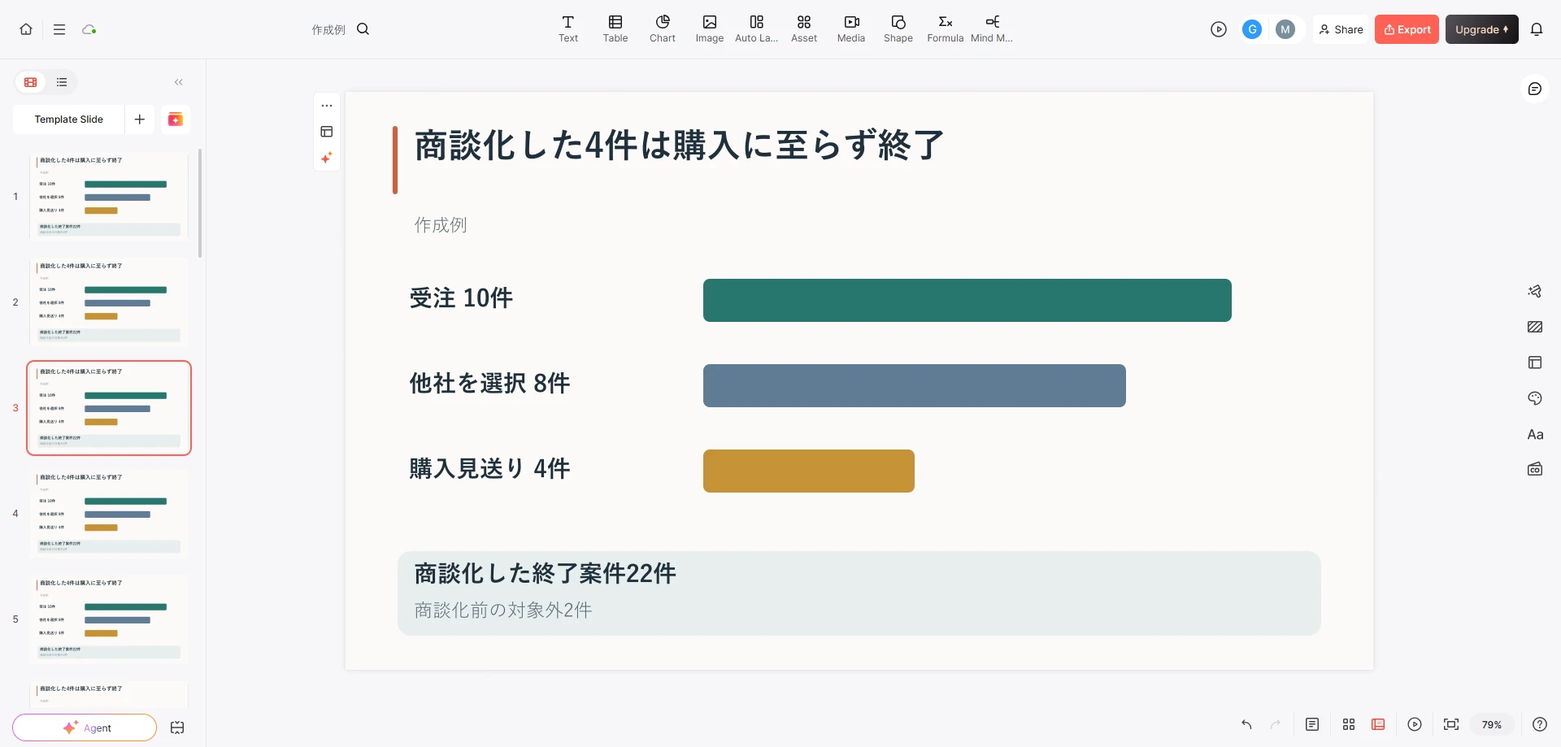
Task: Switch to slide thumbnail view
Action: tap(31, 82)
